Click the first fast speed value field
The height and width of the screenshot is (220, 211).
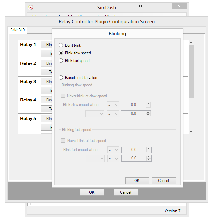point(134,150)
